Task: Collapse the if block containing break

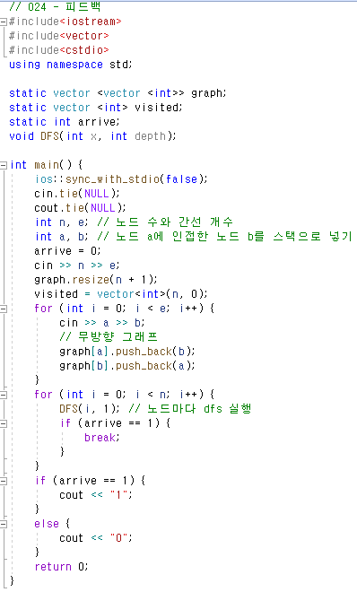Action: coord(4,423)
